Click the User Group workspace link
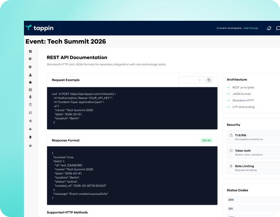The height and width of the screenshot is (217, 280). (251, 28)
